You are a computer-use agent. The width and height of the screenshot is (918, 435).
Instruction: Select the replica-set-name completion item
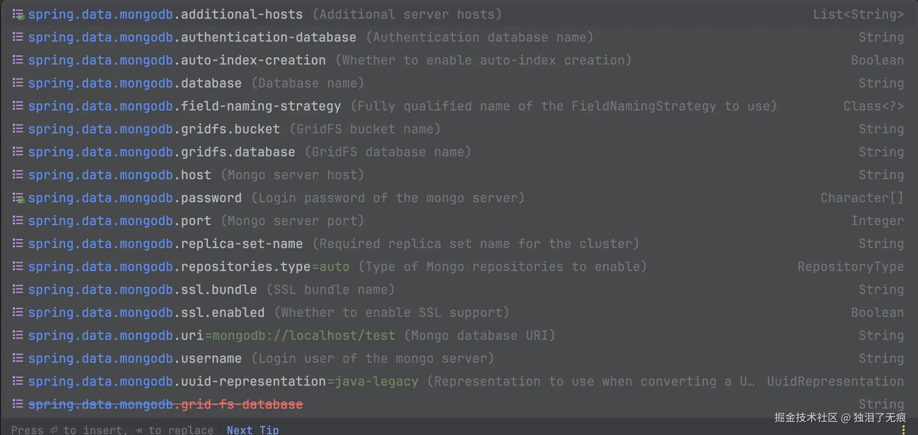(x=165, y=244)
